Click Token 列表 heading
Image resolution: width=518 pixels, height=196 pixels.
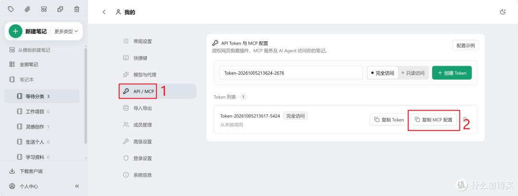point(225,97)
